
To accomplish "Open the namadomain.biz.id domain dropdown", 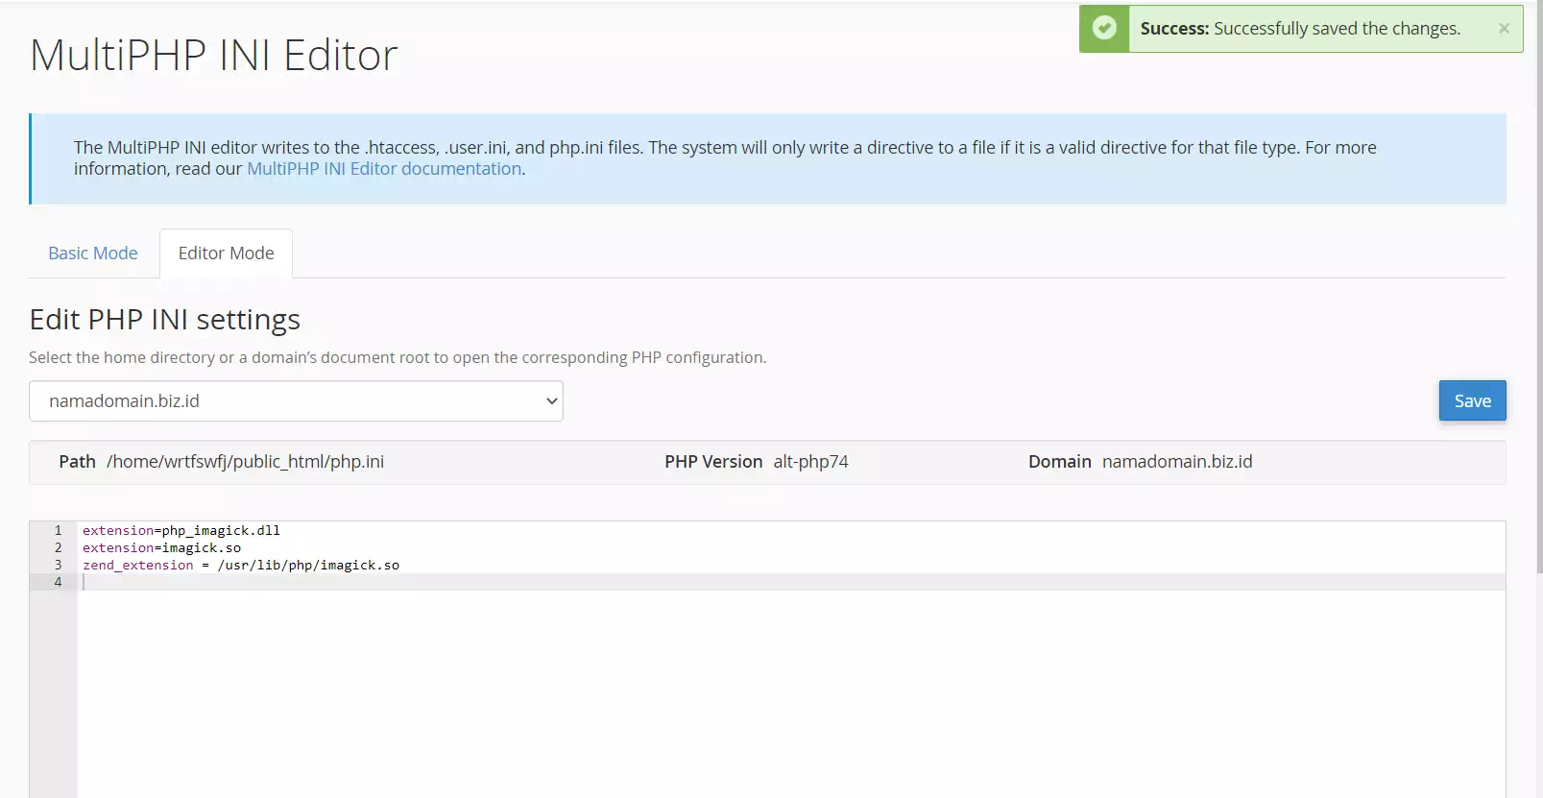I will (x=296, y=401).
